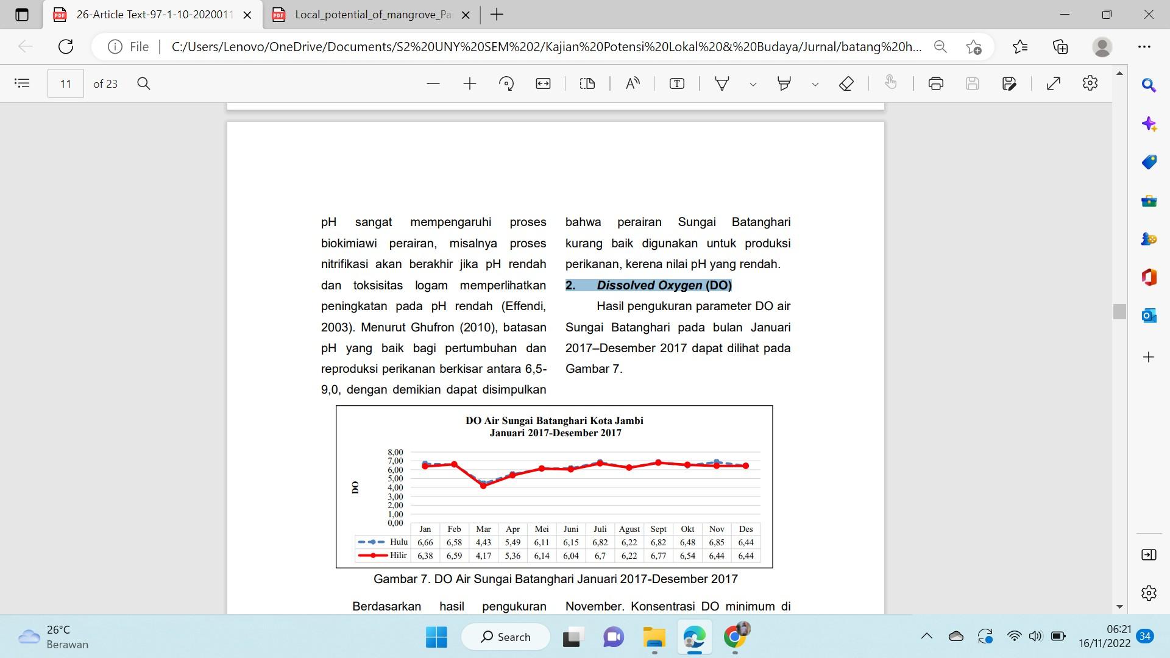
Task: Add a site to the sidebar
Action: click(x=1149, y=357)
